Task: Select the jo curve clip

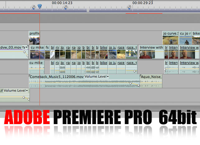Action: [x=170, y=38]
